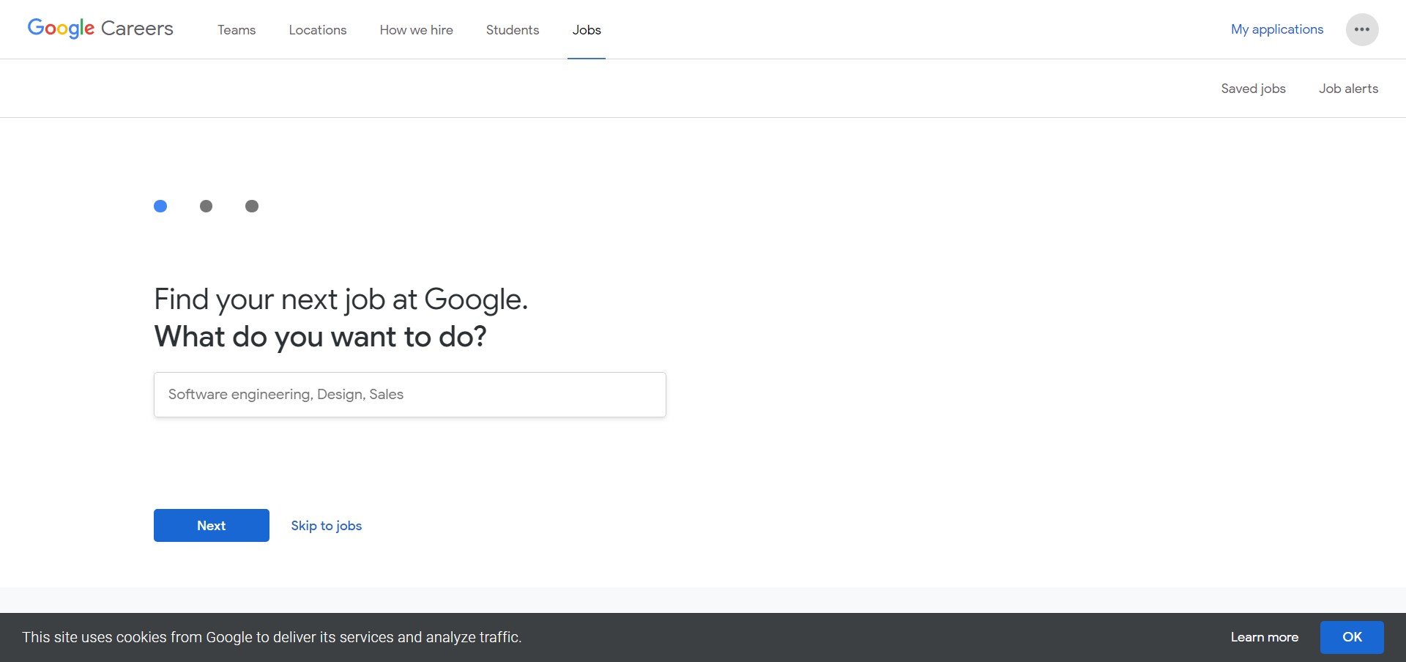Open the three-dot more options menu
The height and width of the screenshot is (662, 1406).
pos(1362,30)
